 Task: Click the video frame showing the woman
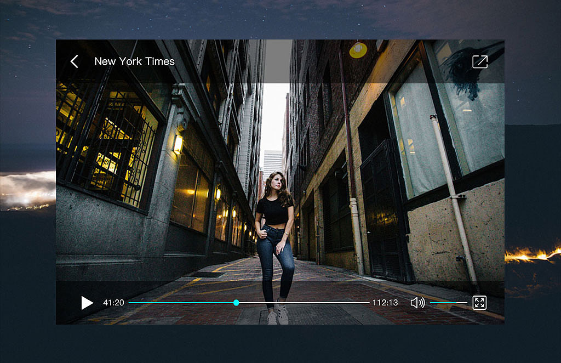tap(280, 182)
